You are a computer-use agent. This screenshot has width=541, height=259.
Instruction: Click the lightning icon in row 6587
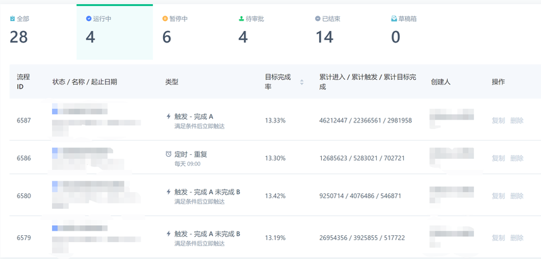pyautogui.click(x=168, y=116)
